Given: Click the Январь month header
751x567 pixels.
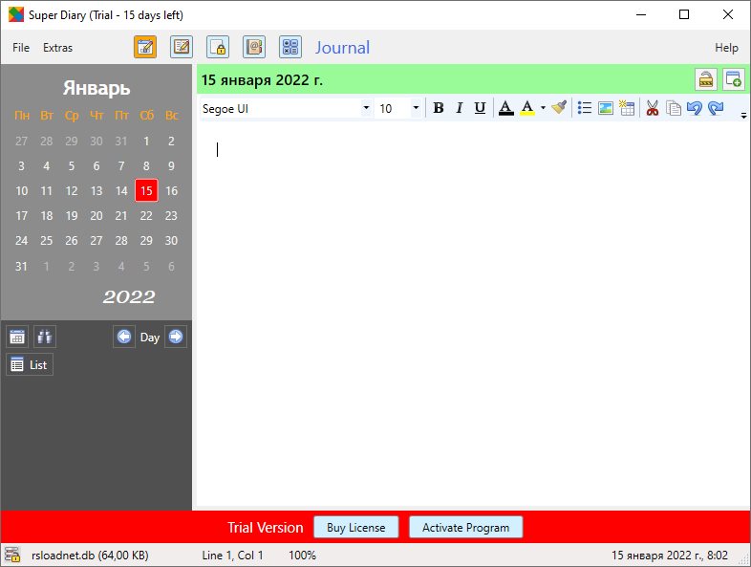Looking at the screenshot, I should [x=97, y=88].
